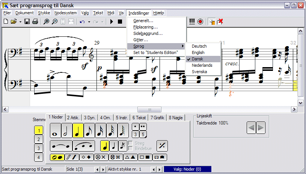
Task: Click the Print icon
Action: (35, 21)
